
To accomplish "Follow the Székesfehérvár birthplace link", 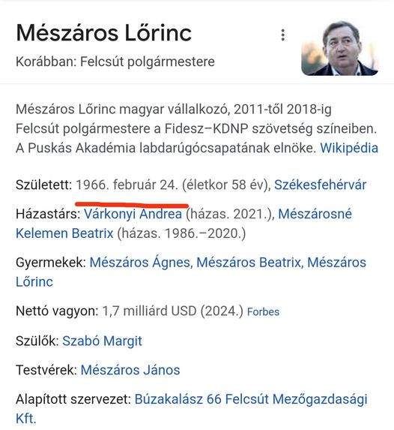I will [x=320, y=185].
